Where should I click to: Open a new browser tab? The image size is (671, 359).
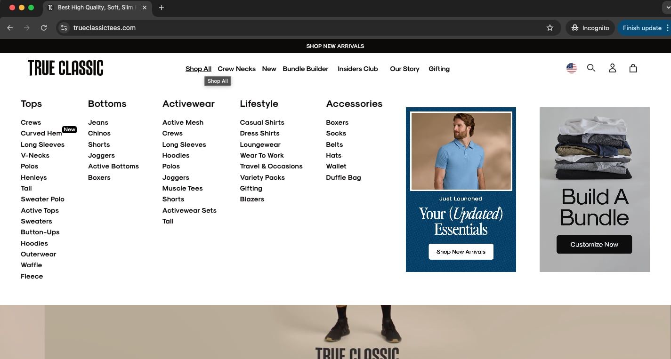point(162,8)
